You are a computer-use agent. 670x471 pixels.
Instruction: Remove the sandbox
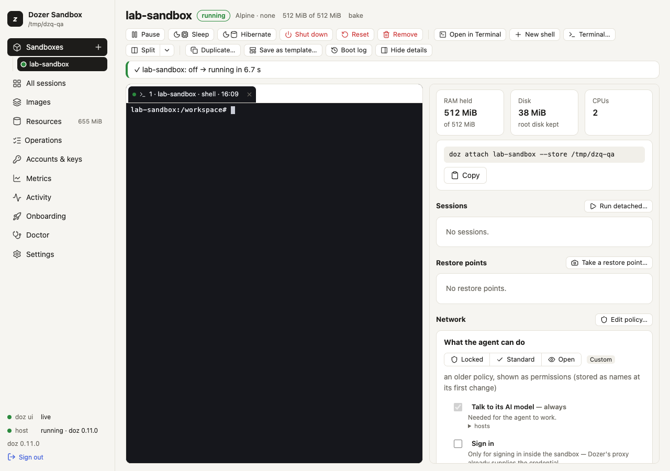(400, 35)
